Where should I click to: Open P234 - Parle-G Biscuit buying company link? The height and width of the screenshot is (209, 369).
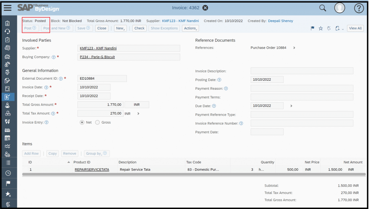click(x=97, y=57)
